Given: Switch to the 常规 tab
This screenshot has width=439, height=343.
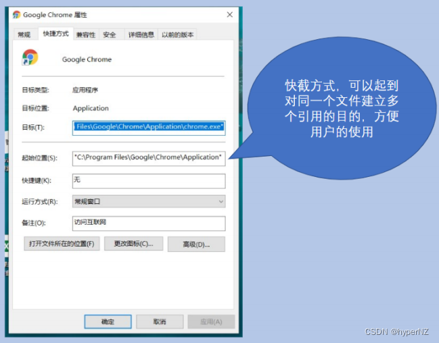Looking at the screenshot, I should pyautogui.click(x=24, y=34).
